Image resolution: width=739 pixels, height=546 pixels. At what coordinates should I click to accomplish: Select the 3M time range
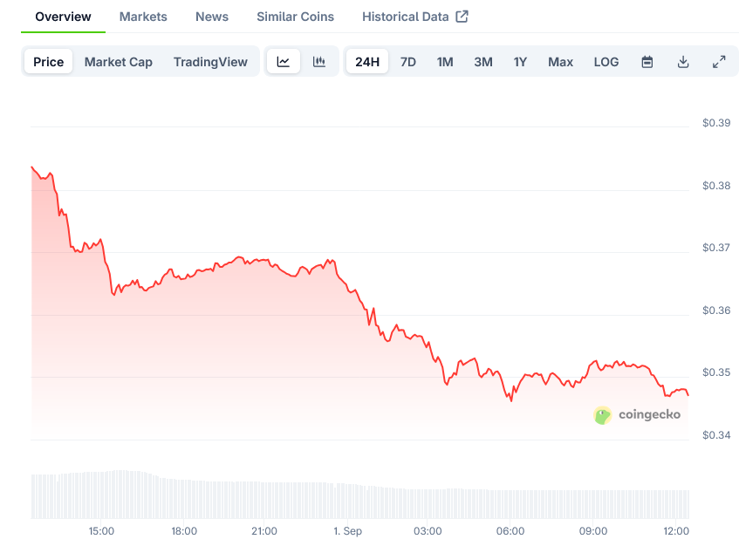(x=483, y=62)
